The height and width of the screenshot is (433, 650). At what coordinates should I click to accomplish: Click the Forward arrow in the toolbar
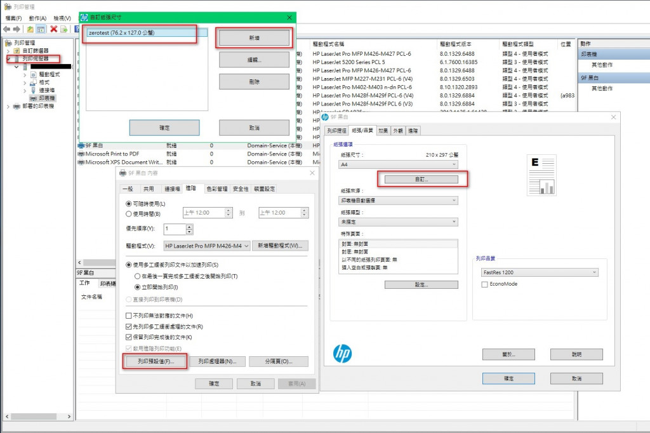pos(17,29)
